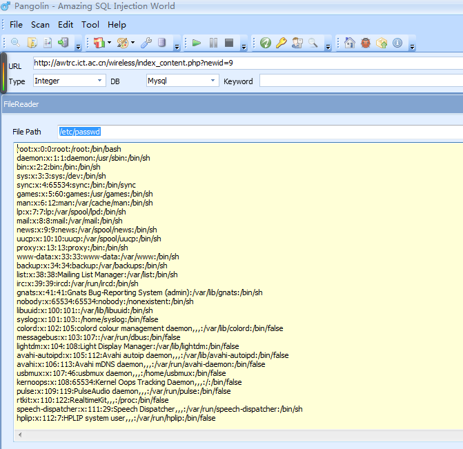Click the box with green up arrow icon

382,43
